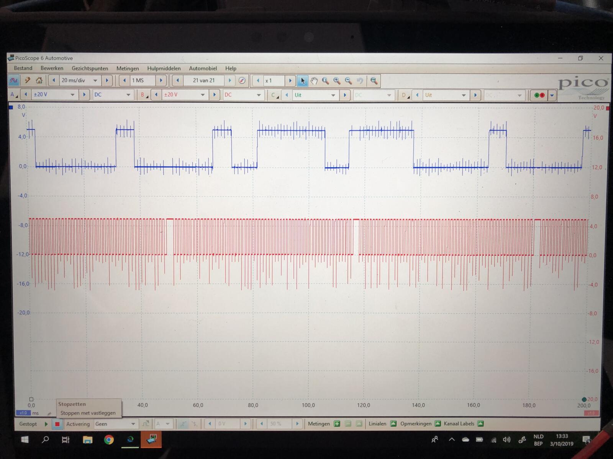Go to next waveform buffer
613x459 pixels.
(x=230, y=80)
